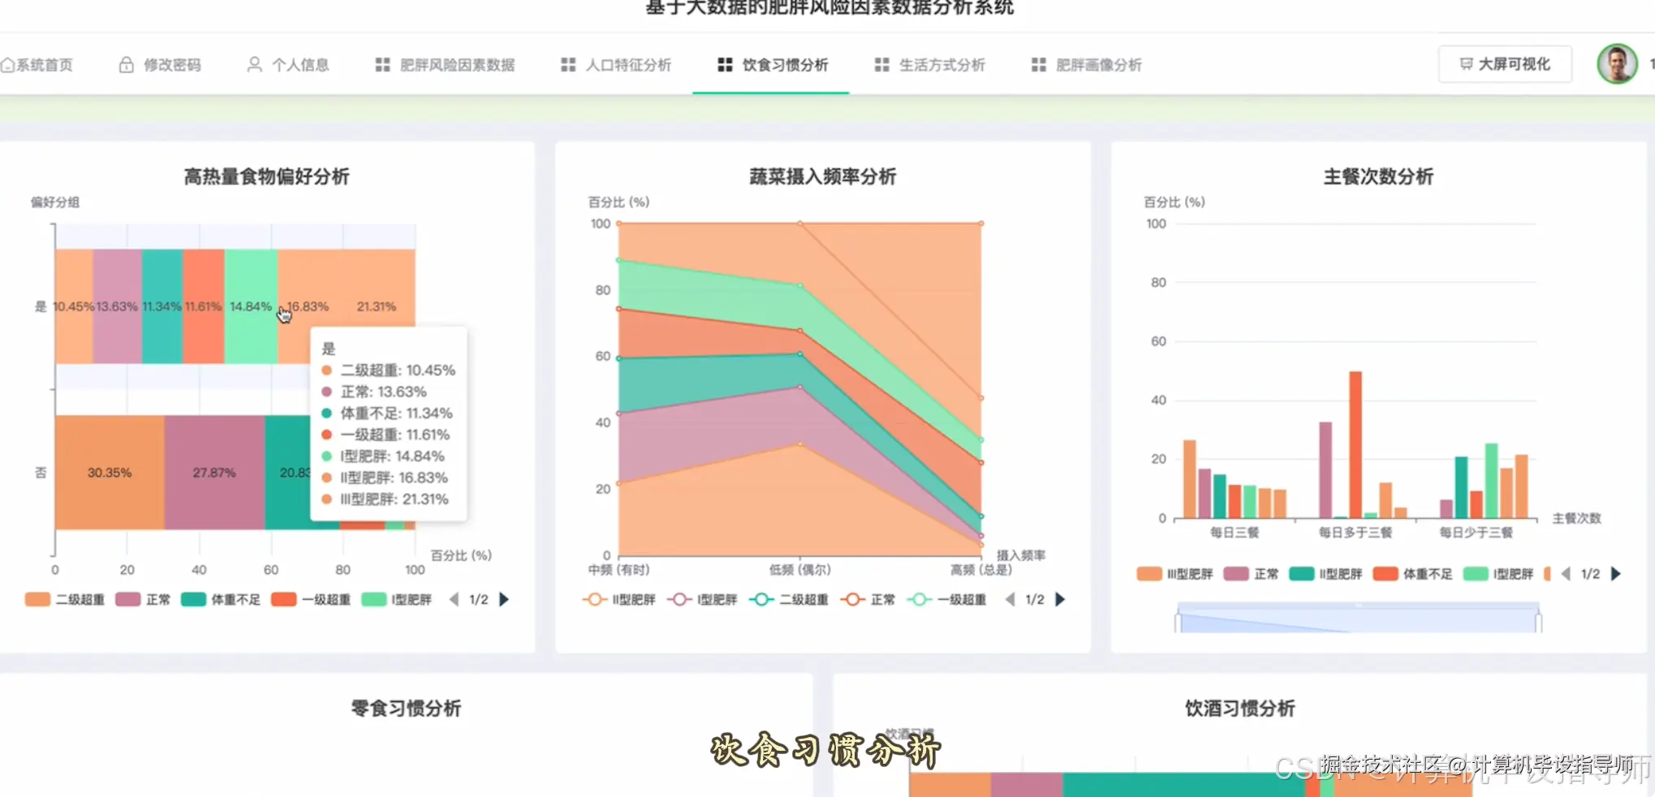1655x797 pixels.
Task: Click the 饮酒习惯分析 chart title
Action: coord(1239,709)
